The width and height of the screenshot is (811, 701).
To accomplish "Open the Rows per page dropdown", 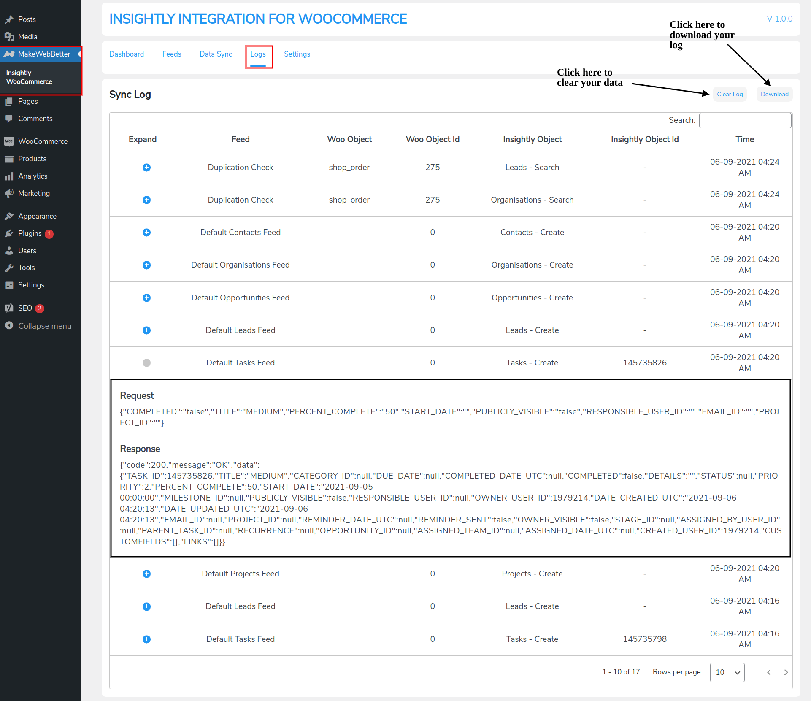I will (x=727, y=672).
